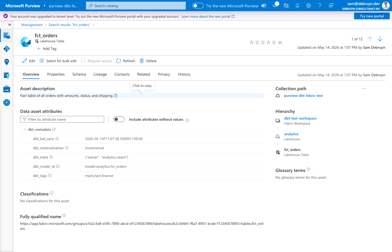Open the directory switcher icon
The width and height of the screenshot is (392, 252).
point(286,6)
